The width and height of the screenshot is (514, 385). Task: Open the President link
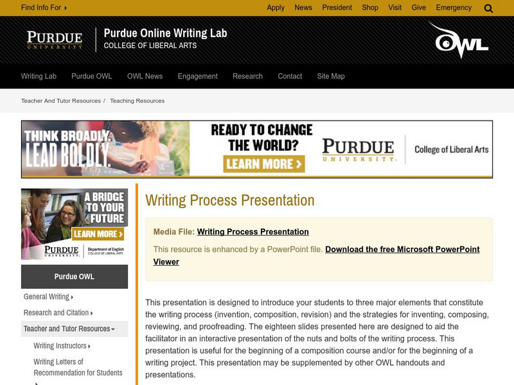pos(337,8)
